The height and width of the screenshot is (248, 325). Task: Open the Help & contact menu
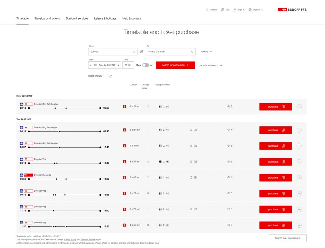click(131, 18)
